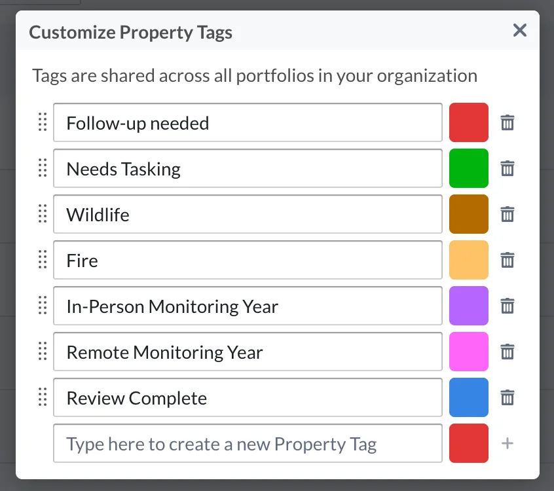This screenshot has height=491, width=554.
Task: Close the Customize Property Tags dialog
Action: (x=520, y=30)
